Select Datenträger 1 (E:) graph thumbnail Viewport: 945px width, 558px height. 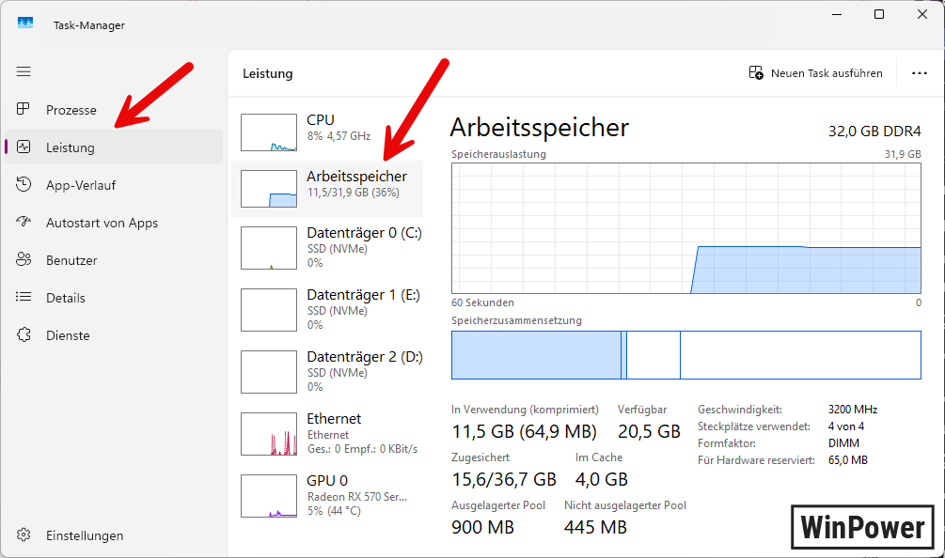(269, 310)
